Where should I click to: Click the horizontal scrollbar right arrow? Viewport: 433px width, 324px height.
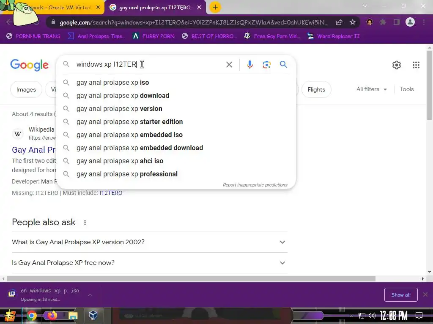coord(423,279)
